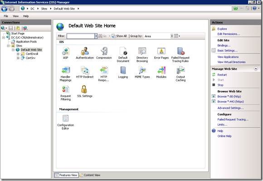Click Show All in filter toolbar
Viewport: 263px width, 181px height.
119,36
